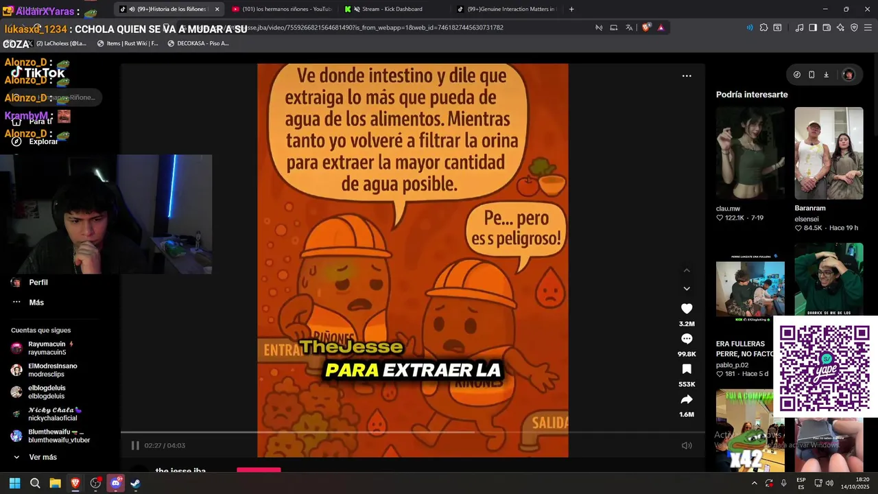Close the Historia de los Riñones tab
878x494 pixels.
tap(217, 9)
